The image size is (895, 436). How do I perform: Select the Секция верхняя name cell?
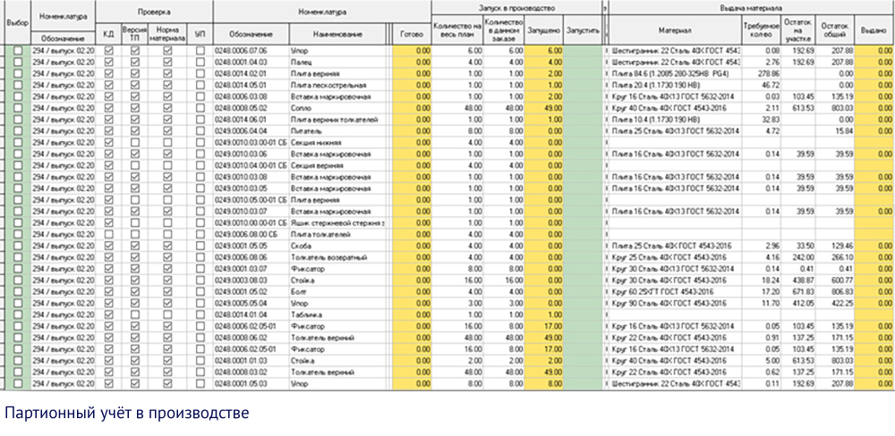[338, 165]
